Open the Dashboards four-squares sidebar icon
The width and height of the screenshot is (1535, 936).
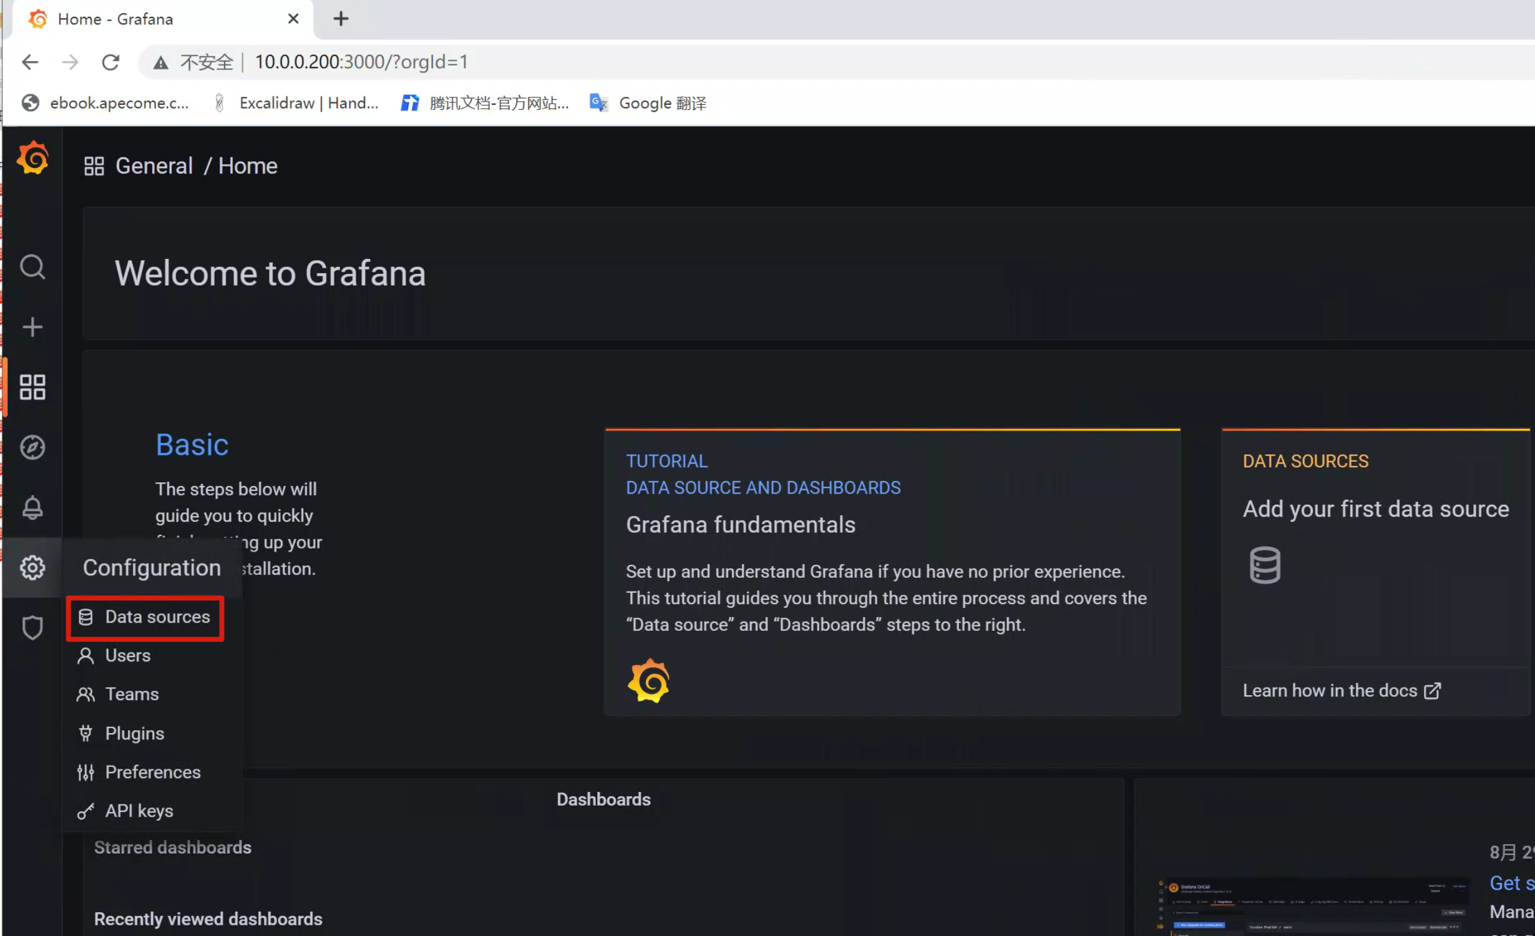point(32,387)
